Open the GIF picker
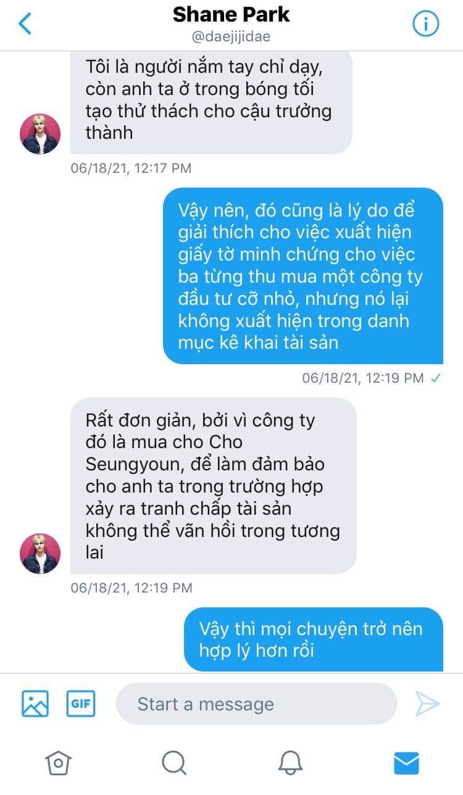Image resolution: width=463 pixels, height=795 pixels. pyautogui.click(x=81, y=704)
